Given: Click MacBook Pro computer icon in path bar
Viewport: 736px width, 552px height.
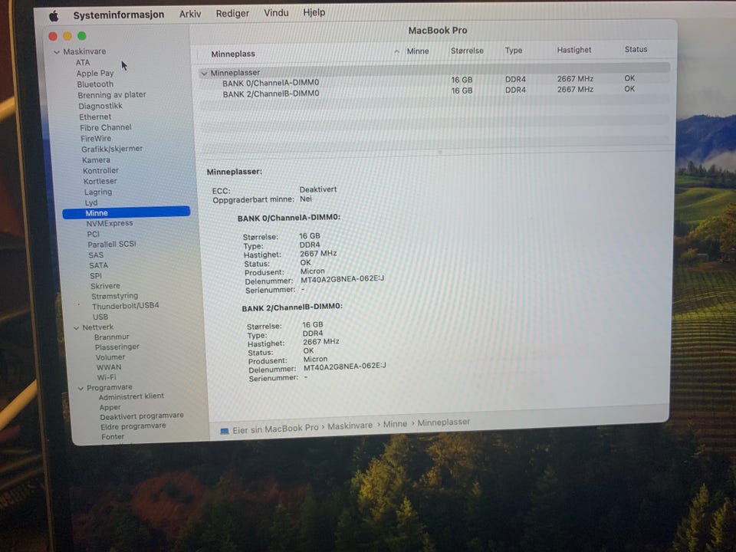Looking at the screenshot, I should (x=225, y=431).
